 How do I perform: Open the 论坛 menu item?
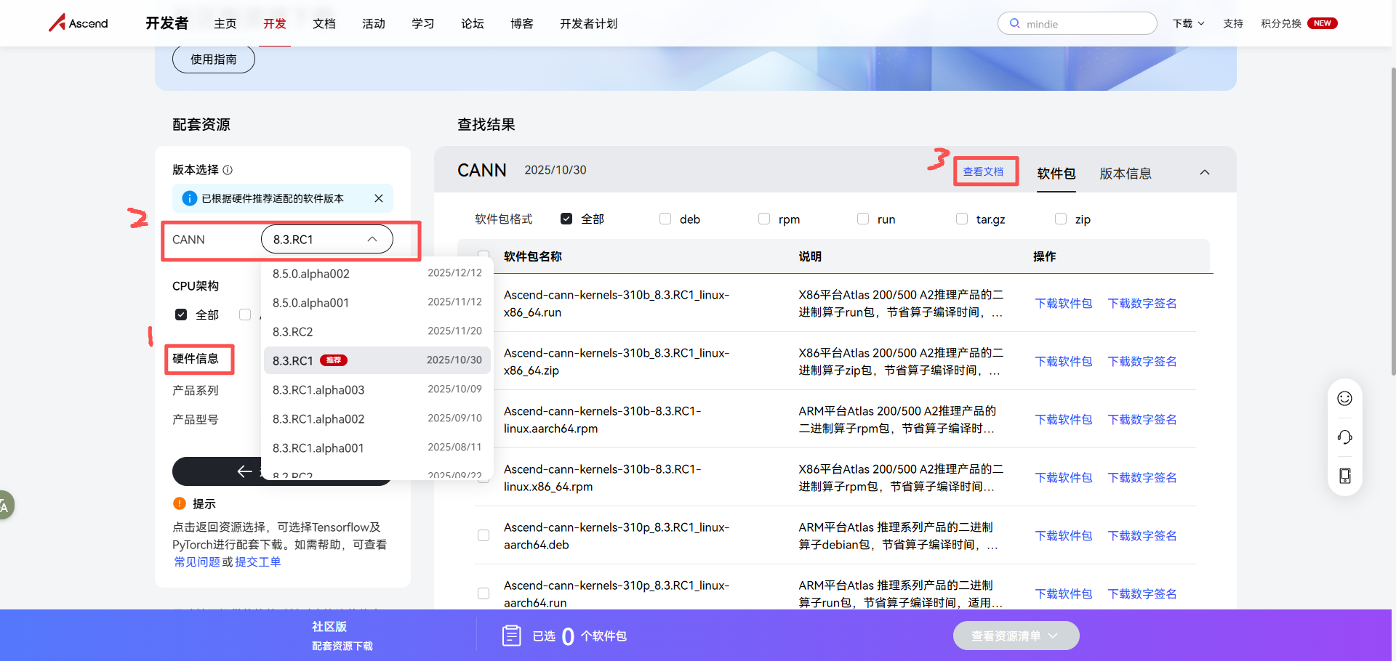(471, 23)
